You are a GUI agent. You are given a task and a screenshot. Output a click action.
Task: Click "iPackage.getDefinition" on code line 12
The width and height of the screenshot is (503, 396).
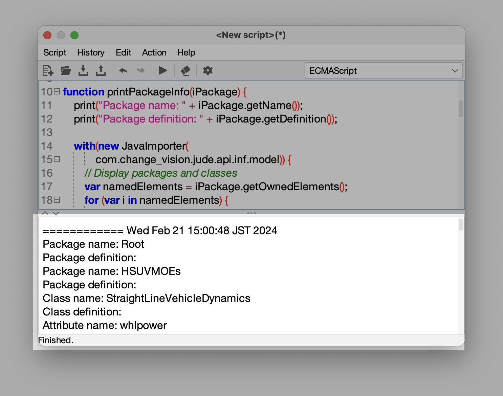271,119
